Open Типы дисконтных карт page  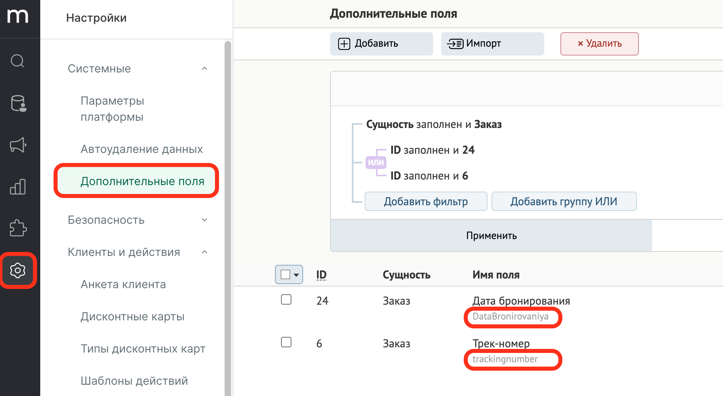[143, 349]
